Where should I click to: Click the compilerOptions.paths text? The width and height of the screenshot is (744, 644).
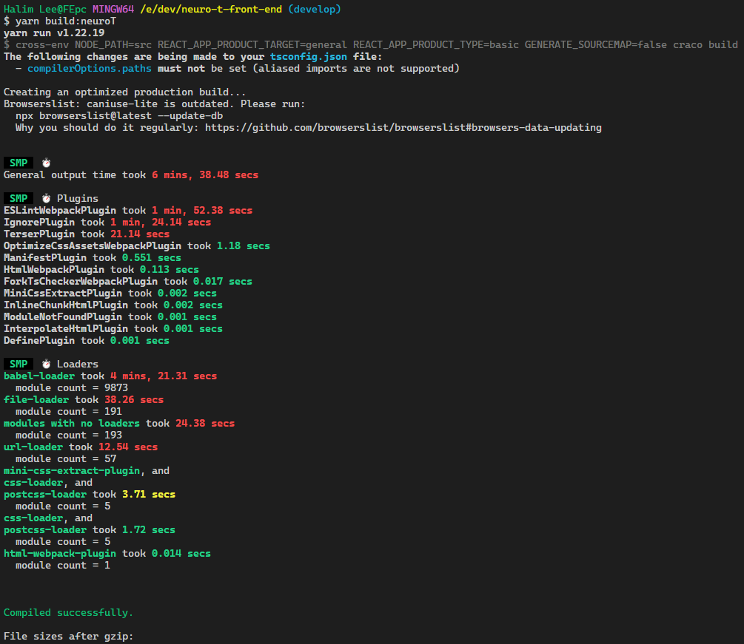click(89, 68)
